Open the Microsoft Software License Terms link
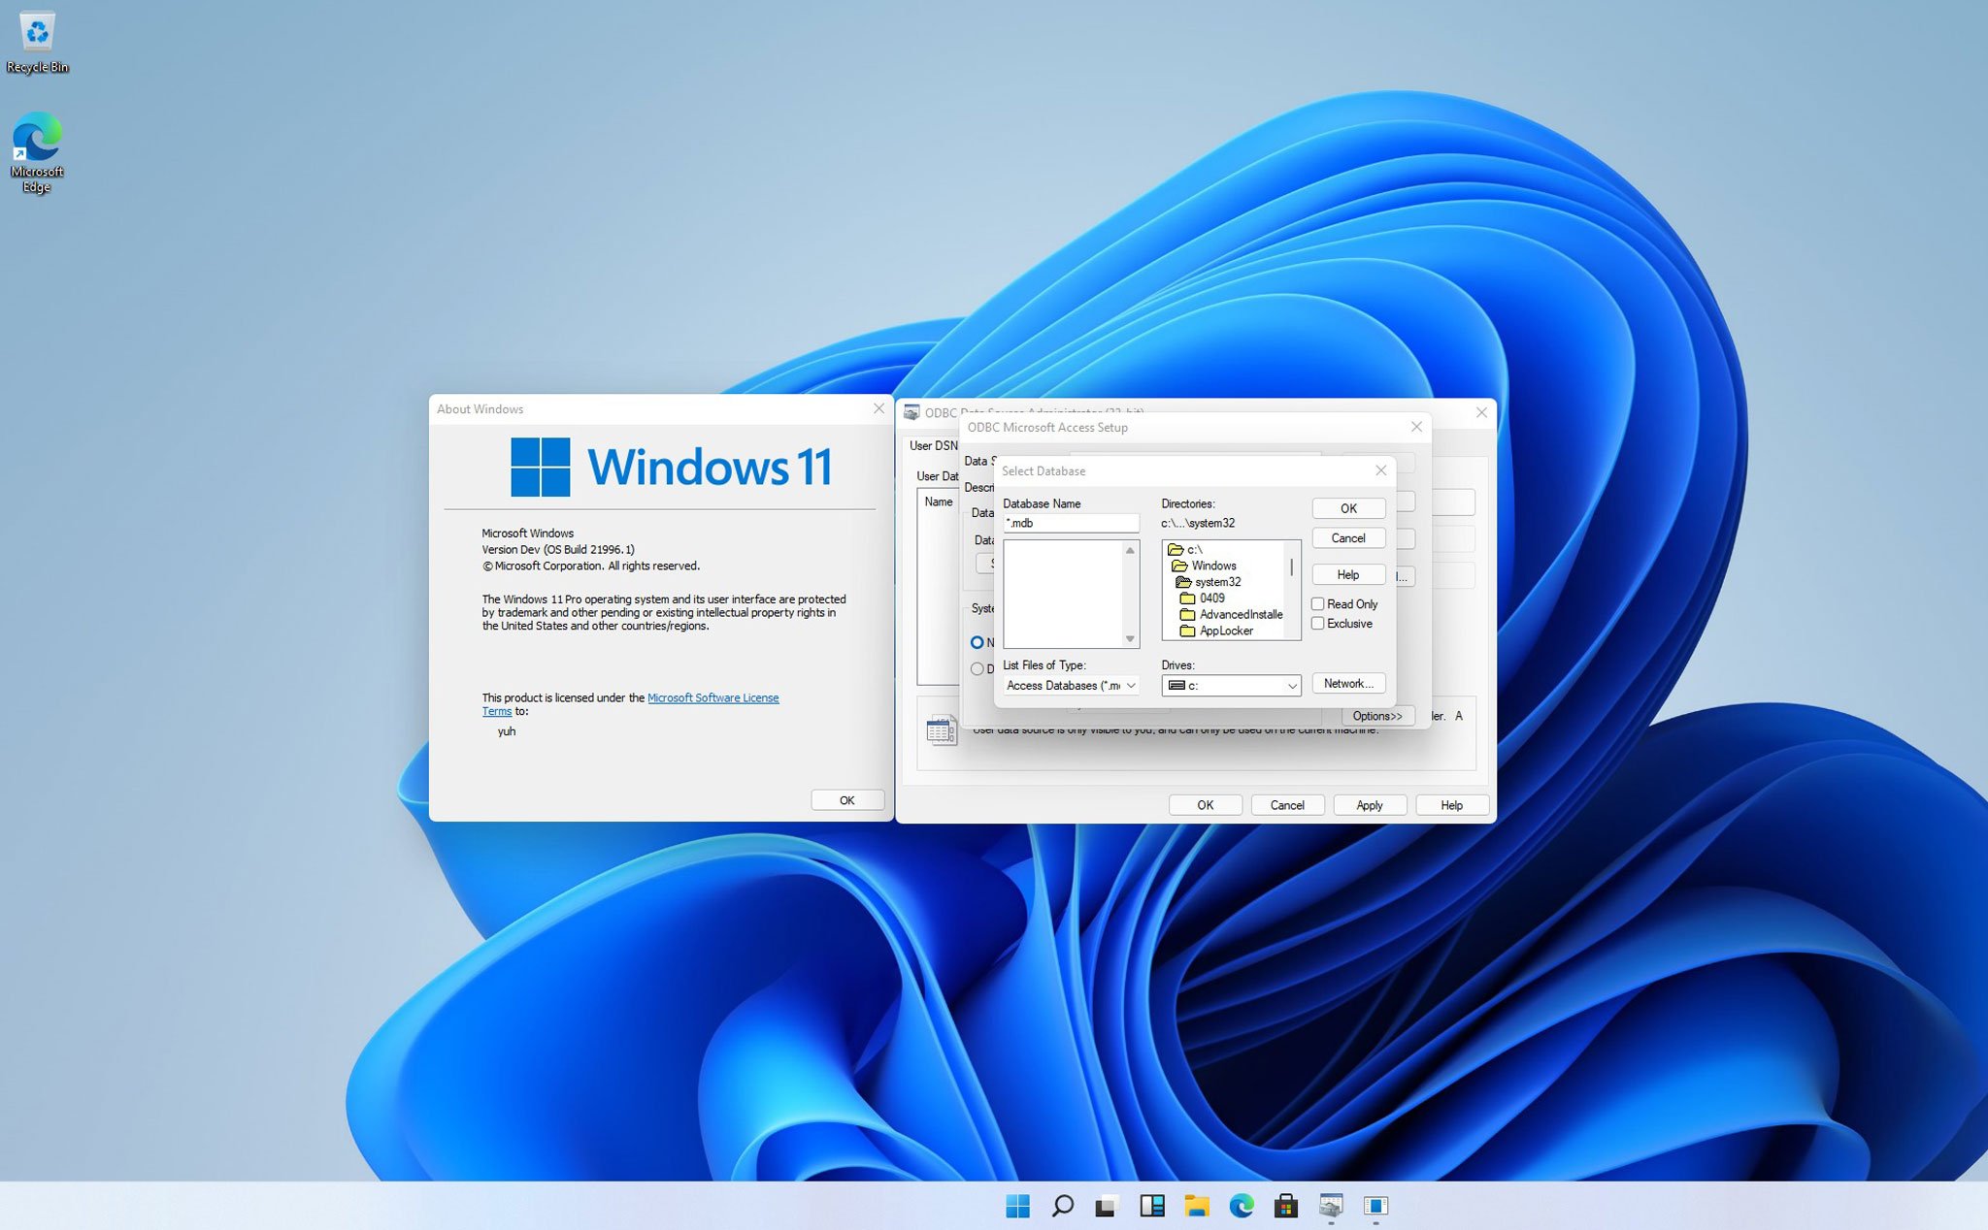This screenshot has height=1230, width=1988. [713, 697]
